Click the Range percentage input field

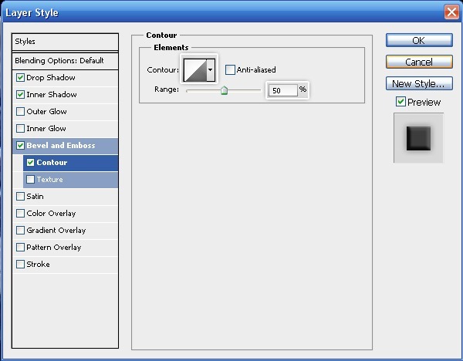(282, 90)
